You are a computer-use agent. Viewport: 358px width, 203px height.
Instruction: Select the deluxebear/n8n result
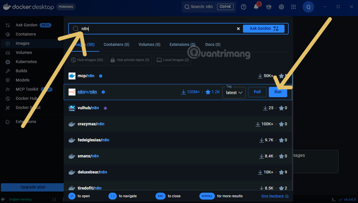click(178, 172)
